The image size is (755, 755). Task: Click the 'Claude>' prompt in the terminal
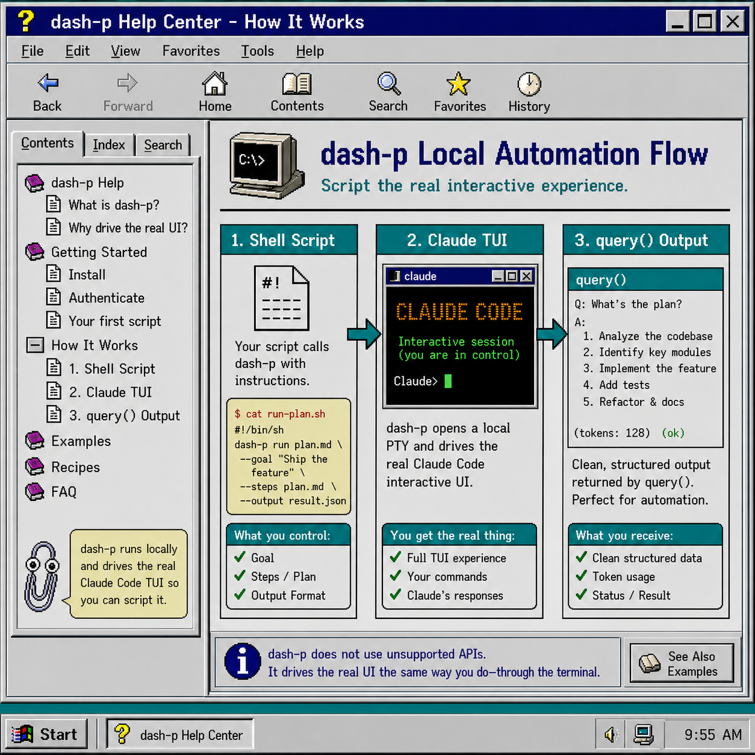click(415, 381)
